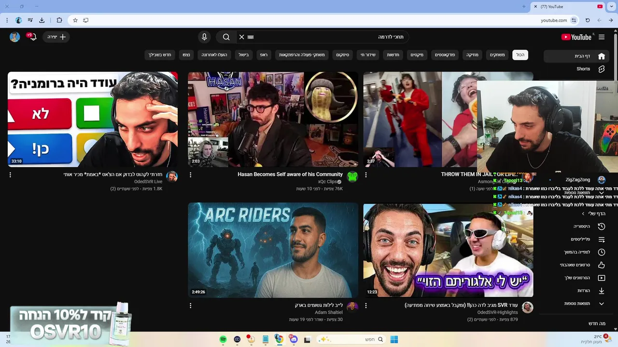Open הורדות downloads in sidebar
The width and height of the screenshot is (618, 347).
576,291
